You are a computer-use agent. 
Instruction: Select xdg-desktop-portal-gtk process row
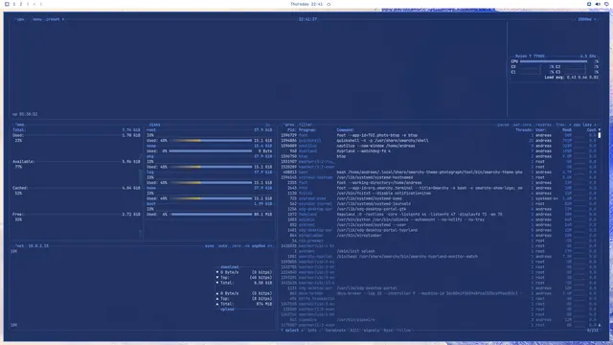click(440, 209)
